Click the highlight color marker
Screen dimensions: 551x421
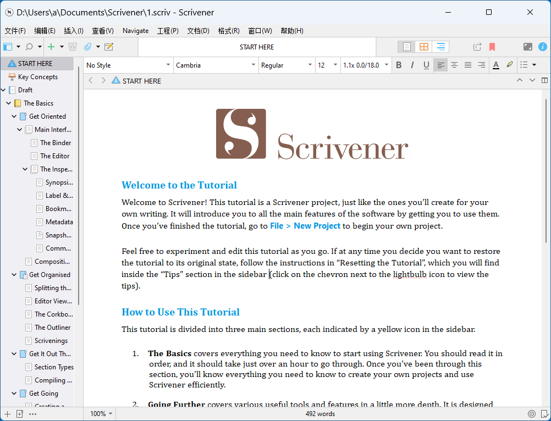pos(510,65)
